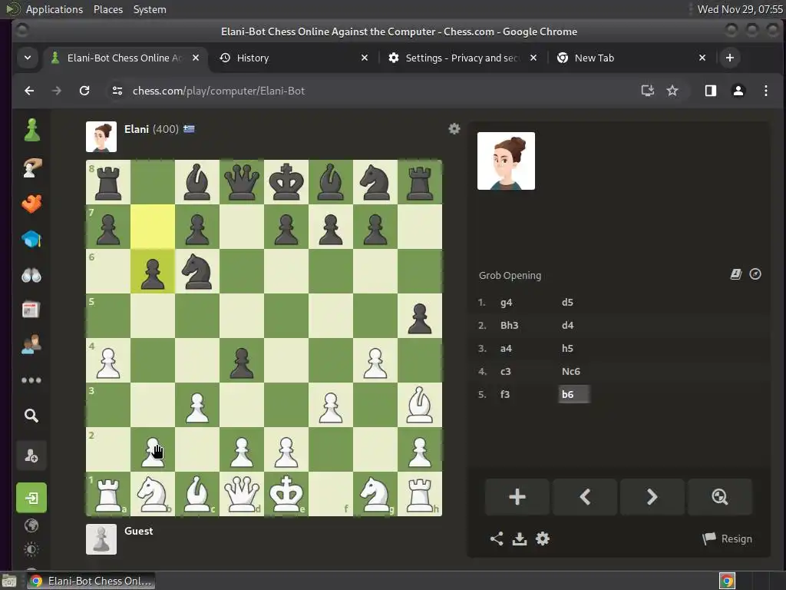Viewport: 786px width, 590px height.
Task: Click Elani opponent avatar above board
Action: point(101,137)
